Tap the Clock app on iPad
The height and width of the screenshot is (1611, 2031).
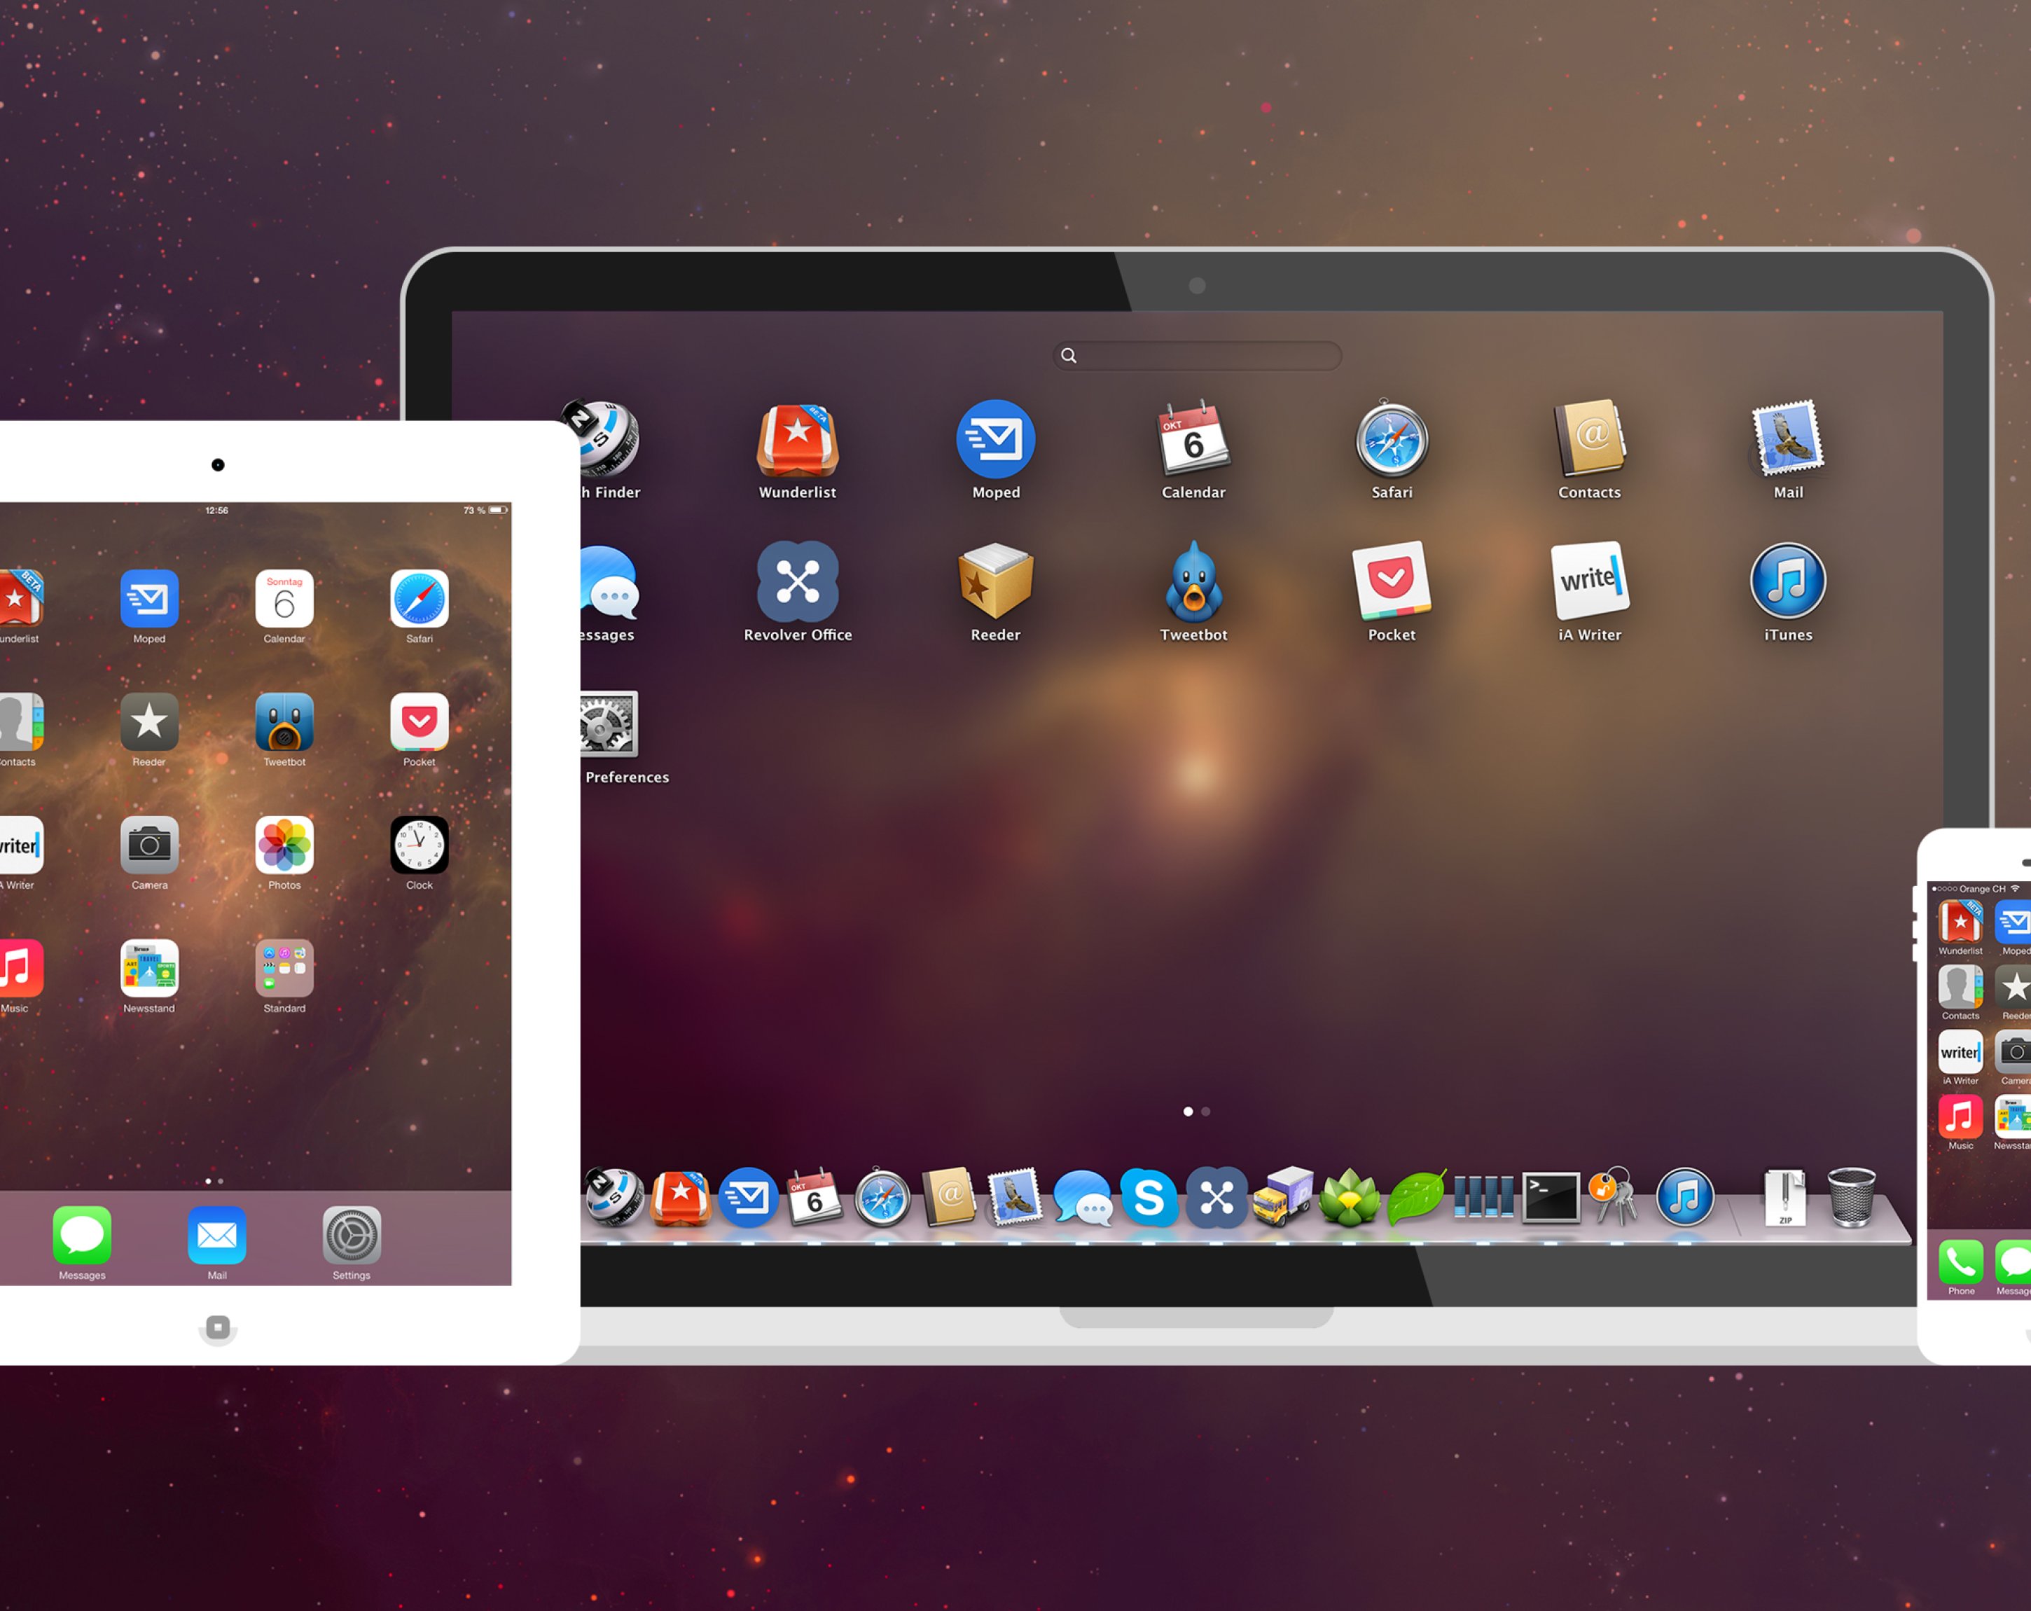(x=420, y=844)
